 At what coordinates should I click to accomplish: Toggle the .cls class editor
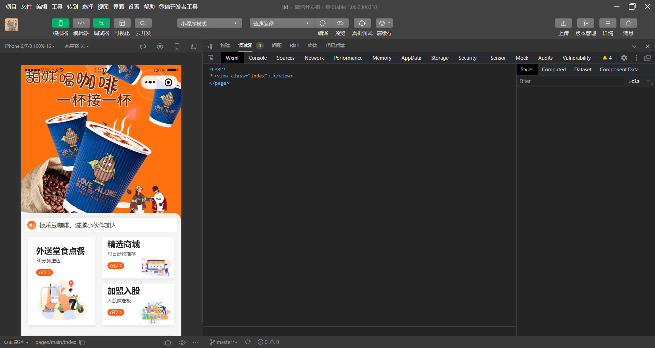pos(634,81)
